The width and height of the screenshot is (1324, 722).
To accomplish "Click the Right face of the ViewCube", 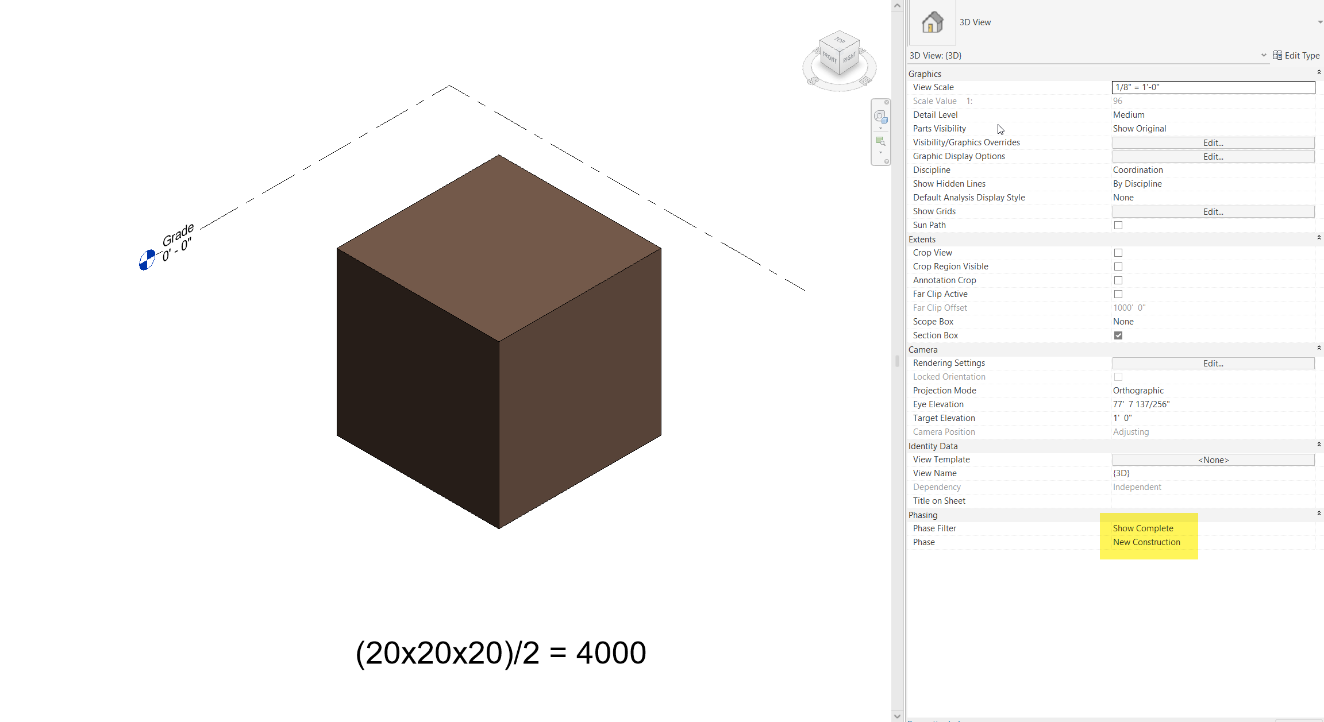I will (x=850, y=57).
